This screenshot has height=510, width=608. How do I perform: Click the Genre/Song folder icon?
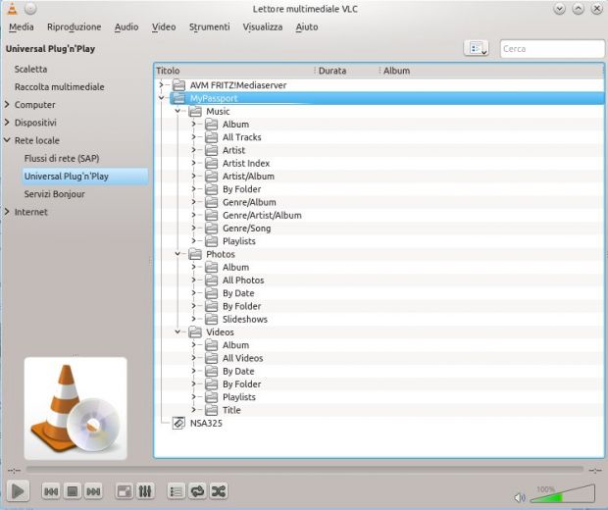[211, 229]
